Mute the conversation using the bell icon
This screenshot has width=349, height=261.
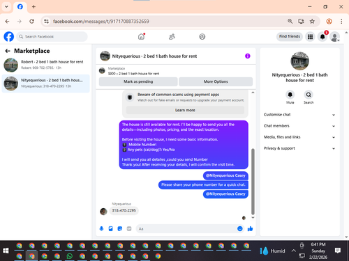click(290, 95)
